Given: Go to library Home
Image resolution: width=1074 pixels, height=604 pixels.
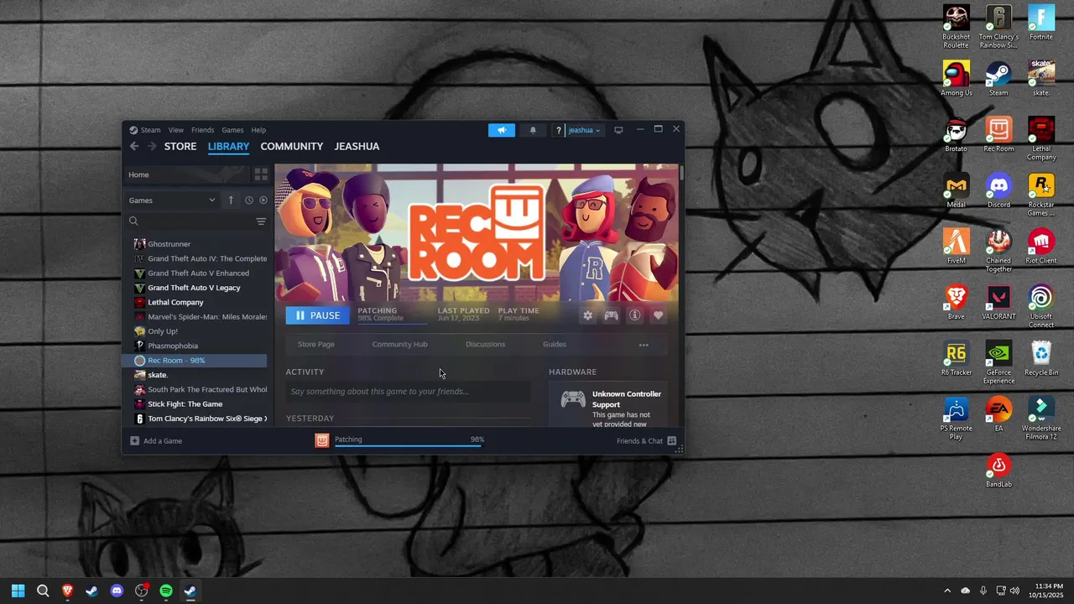Looking at the screenshot, I should point(186,174).
